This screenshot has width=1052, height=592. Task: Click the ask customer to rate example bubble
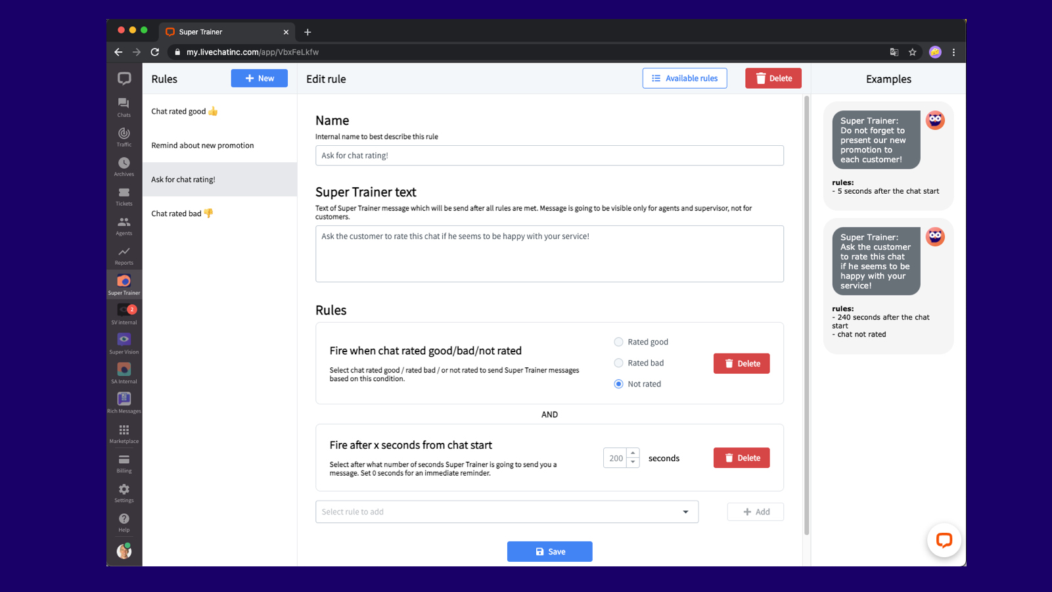coord(876,262)
